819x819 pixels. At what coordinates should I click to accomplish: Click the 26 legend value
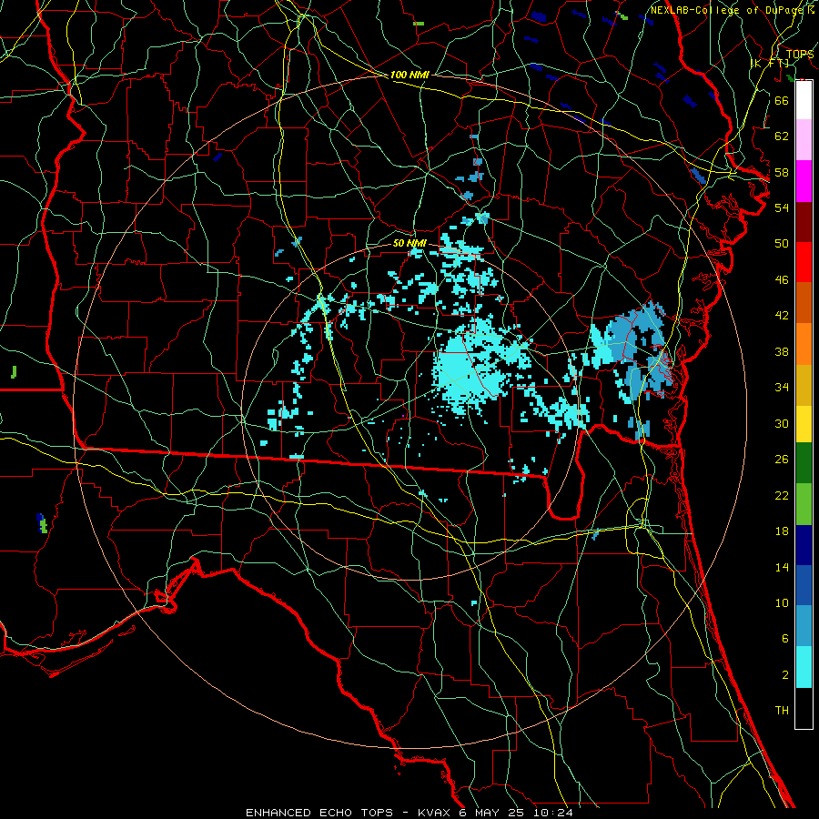[782, 460]
